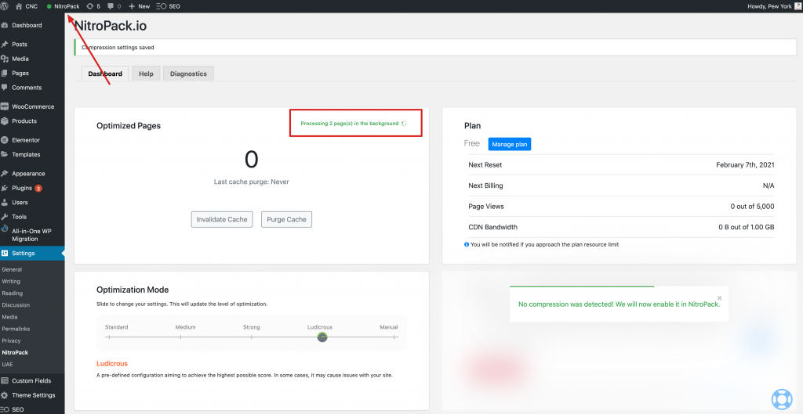Open Permalinks settings submenu item
The image size is (803, 414).
[16, 329]
